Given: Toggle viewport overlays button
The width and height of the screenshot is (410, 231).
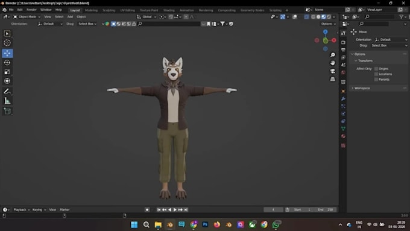Looking at the screenshot, I should coord(294,17).
